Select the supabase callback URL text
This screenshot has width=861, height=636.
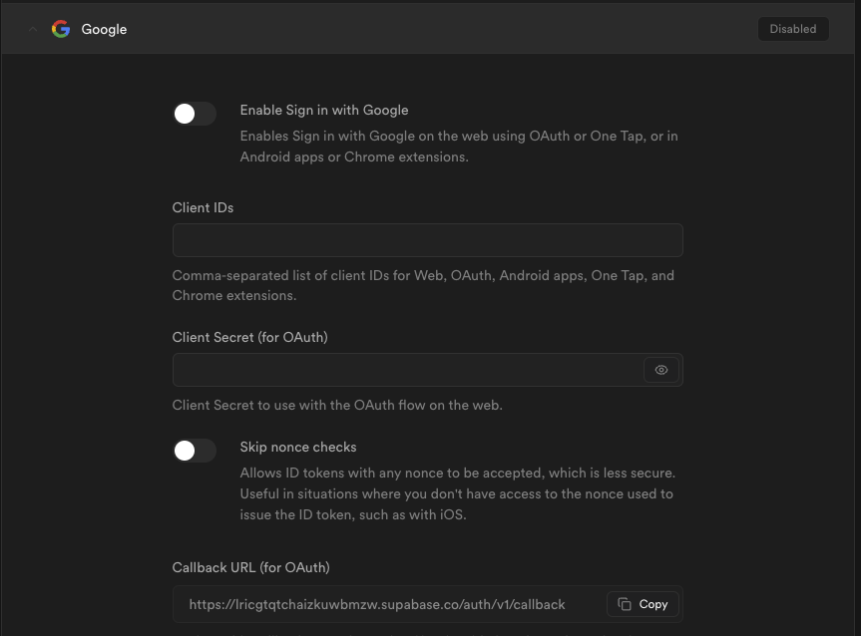click(377, 604)
